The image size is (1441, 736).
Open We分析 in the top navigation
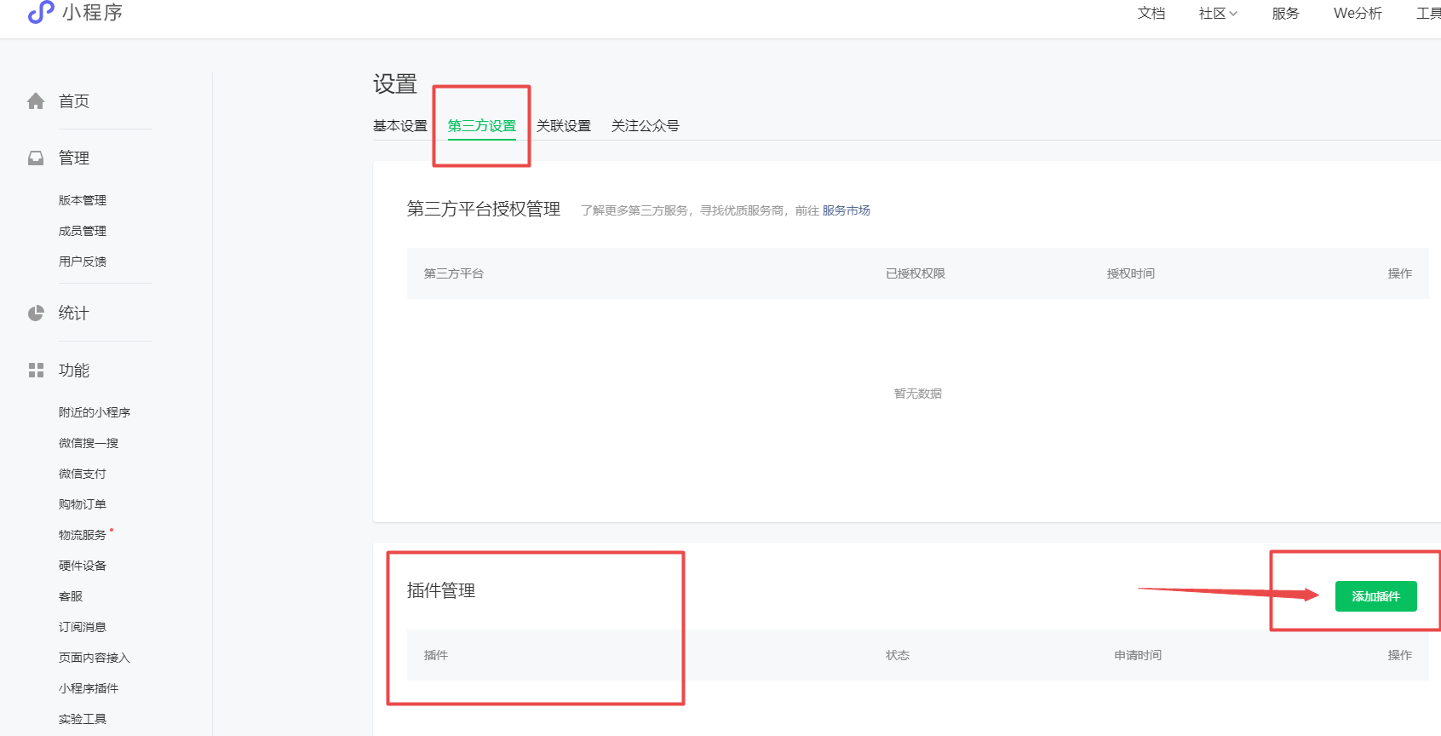[1358, 14]
